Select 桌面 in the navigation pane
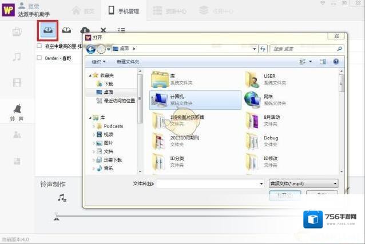Screen dimensions: 365x244 (108, 92)
